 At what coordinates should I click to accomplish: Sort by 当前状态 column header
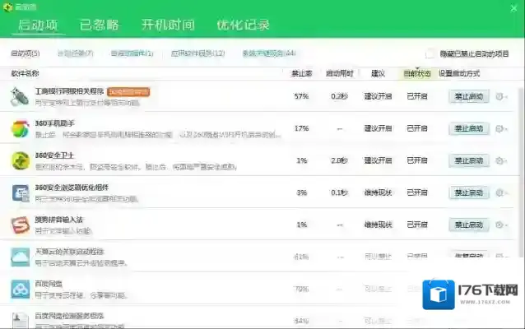click(x=417, y=73)
